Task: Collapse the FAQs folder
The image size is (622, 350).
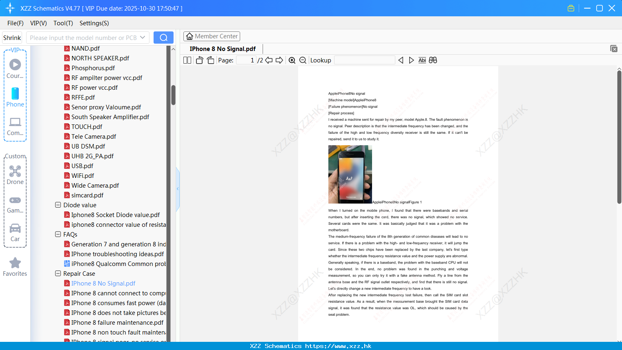Action: (58, 234)
